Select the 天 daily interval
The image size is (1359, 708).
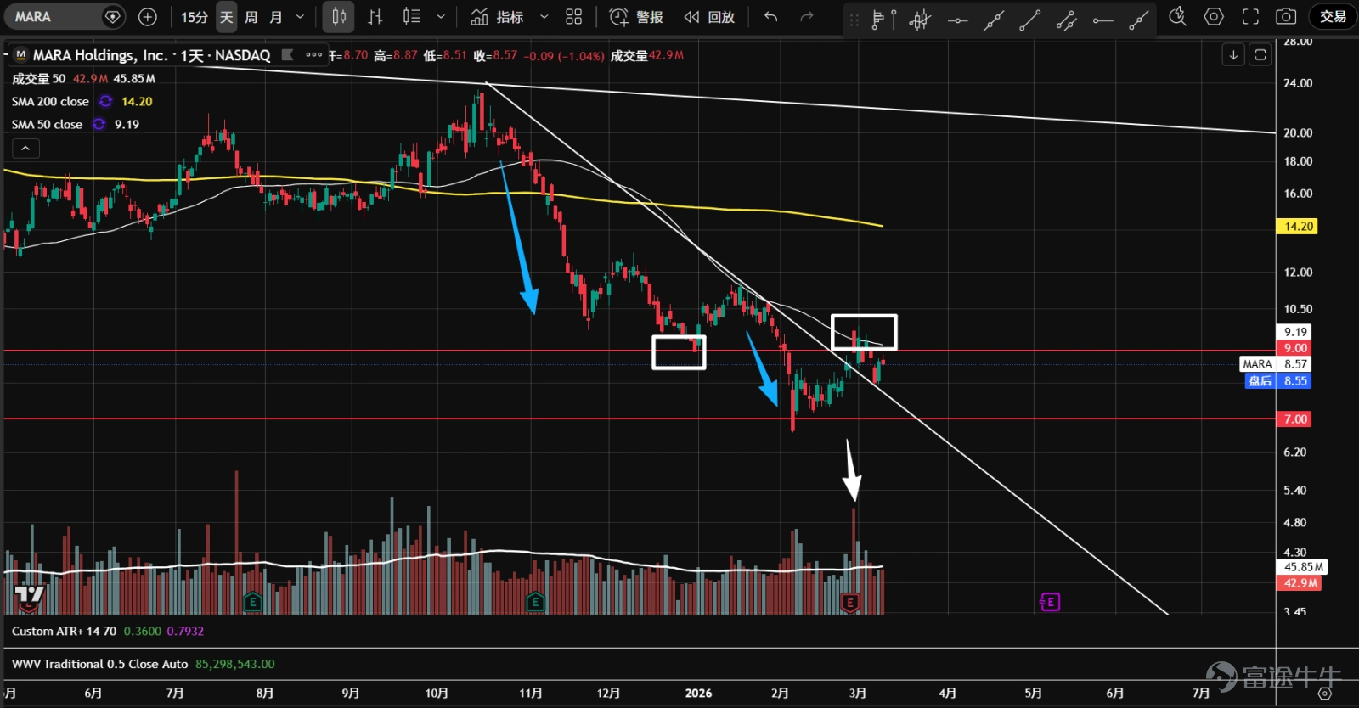click(x=226, y=17)
